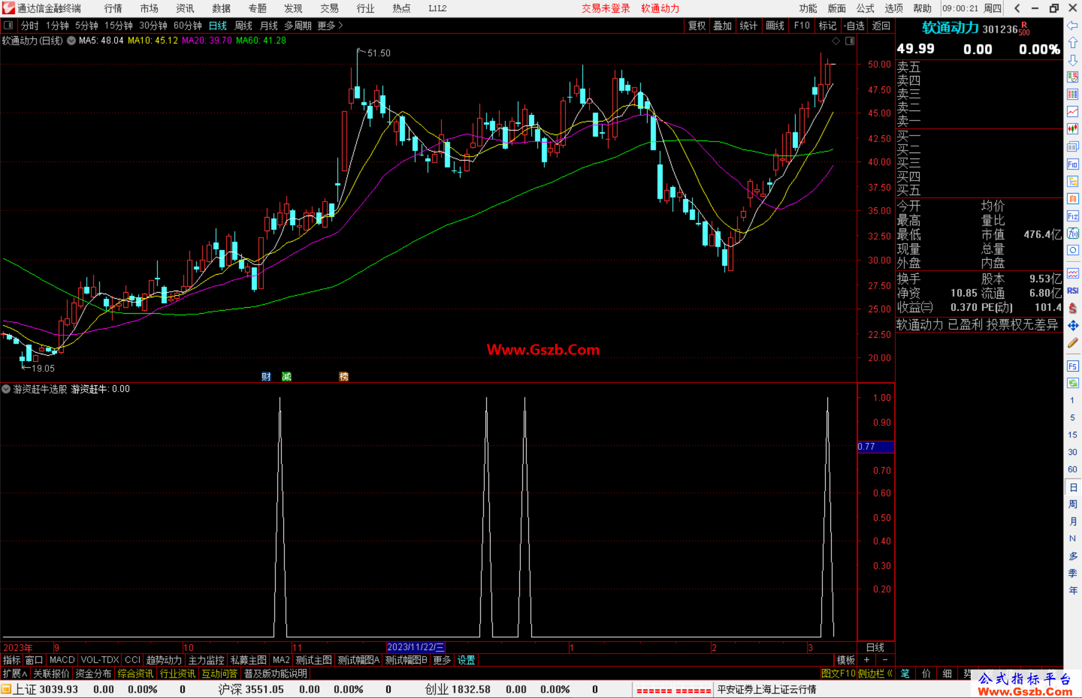Open the colored grid table icon in sidebar
1082x698 pixels.
(1072, 95)
